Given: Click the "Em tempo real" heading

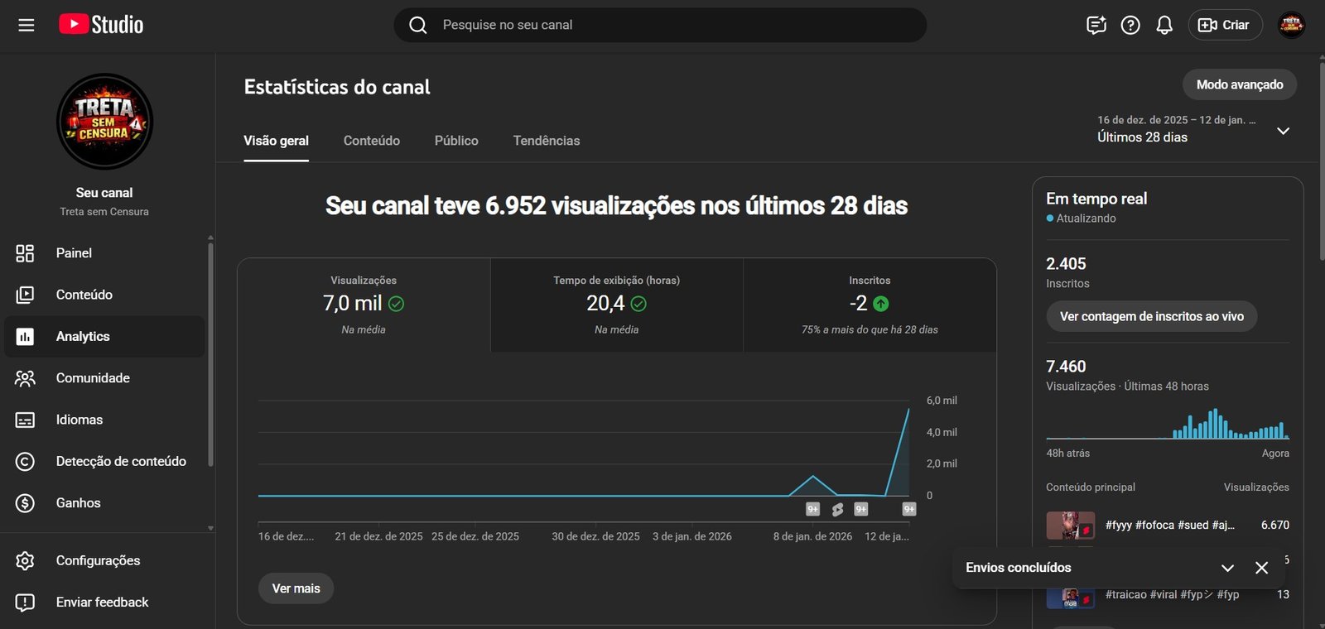Looking at the screenshot, I should click(x=1096, y=199).
